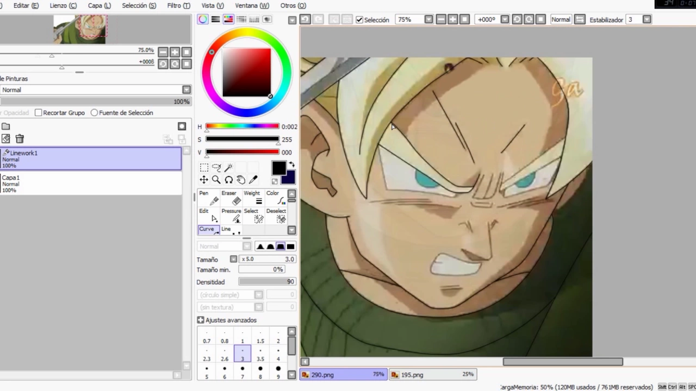Image resolution: width=696 pixels, height=391 pixels.
Task: Delete layer with trash icon
Action: coord(20,139)
